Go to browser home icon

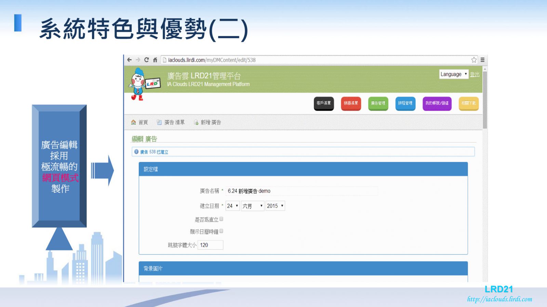click(x=155, y=60)
